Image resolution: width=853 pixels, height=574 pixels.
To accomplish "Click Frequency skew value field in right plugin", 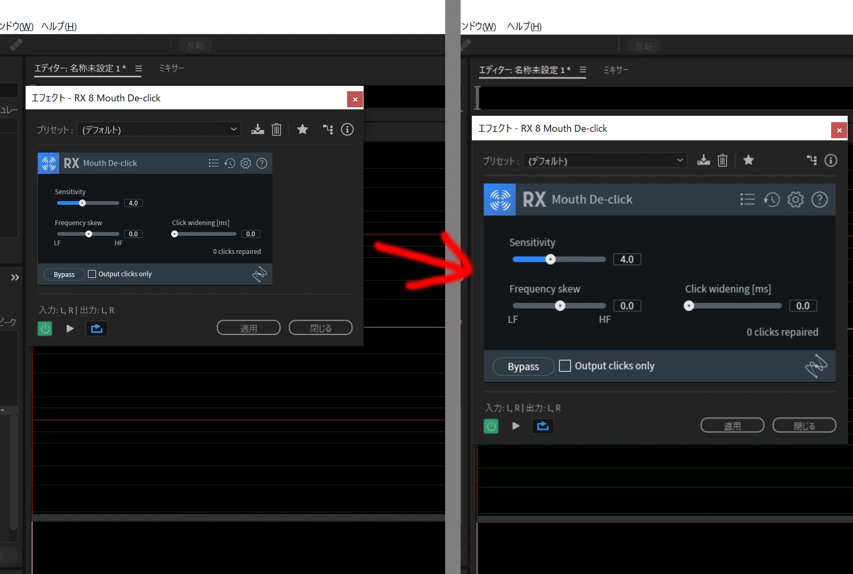I will coord(627,306).
